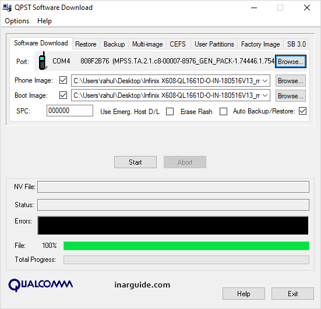This screenshot has height=309, width=321.
Task: Expand the Phone Image path dropdown
Action: (x=265, y=81)
